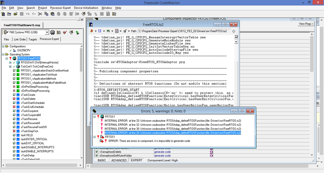Click the functions braces {} icon
The height and width of the screenshot is (173, 324).
click(x=100, y=31)
